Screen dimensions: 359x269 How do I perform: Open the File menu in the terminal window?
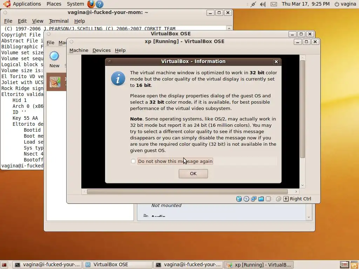tap(8, 21)
